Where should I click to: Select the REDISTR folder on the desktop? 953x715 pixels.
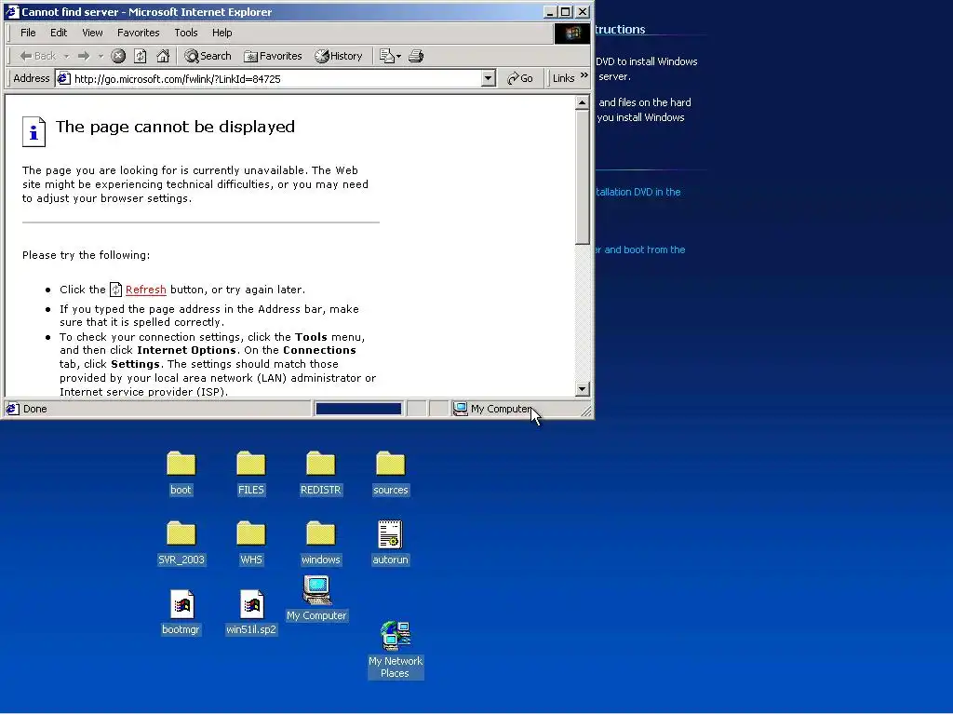pyautogui.click(x=320, y=474)
